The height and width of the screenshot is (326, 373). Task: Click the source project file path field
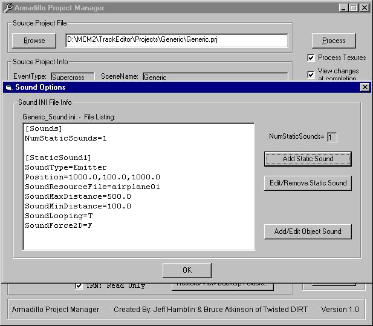point(177,41)
